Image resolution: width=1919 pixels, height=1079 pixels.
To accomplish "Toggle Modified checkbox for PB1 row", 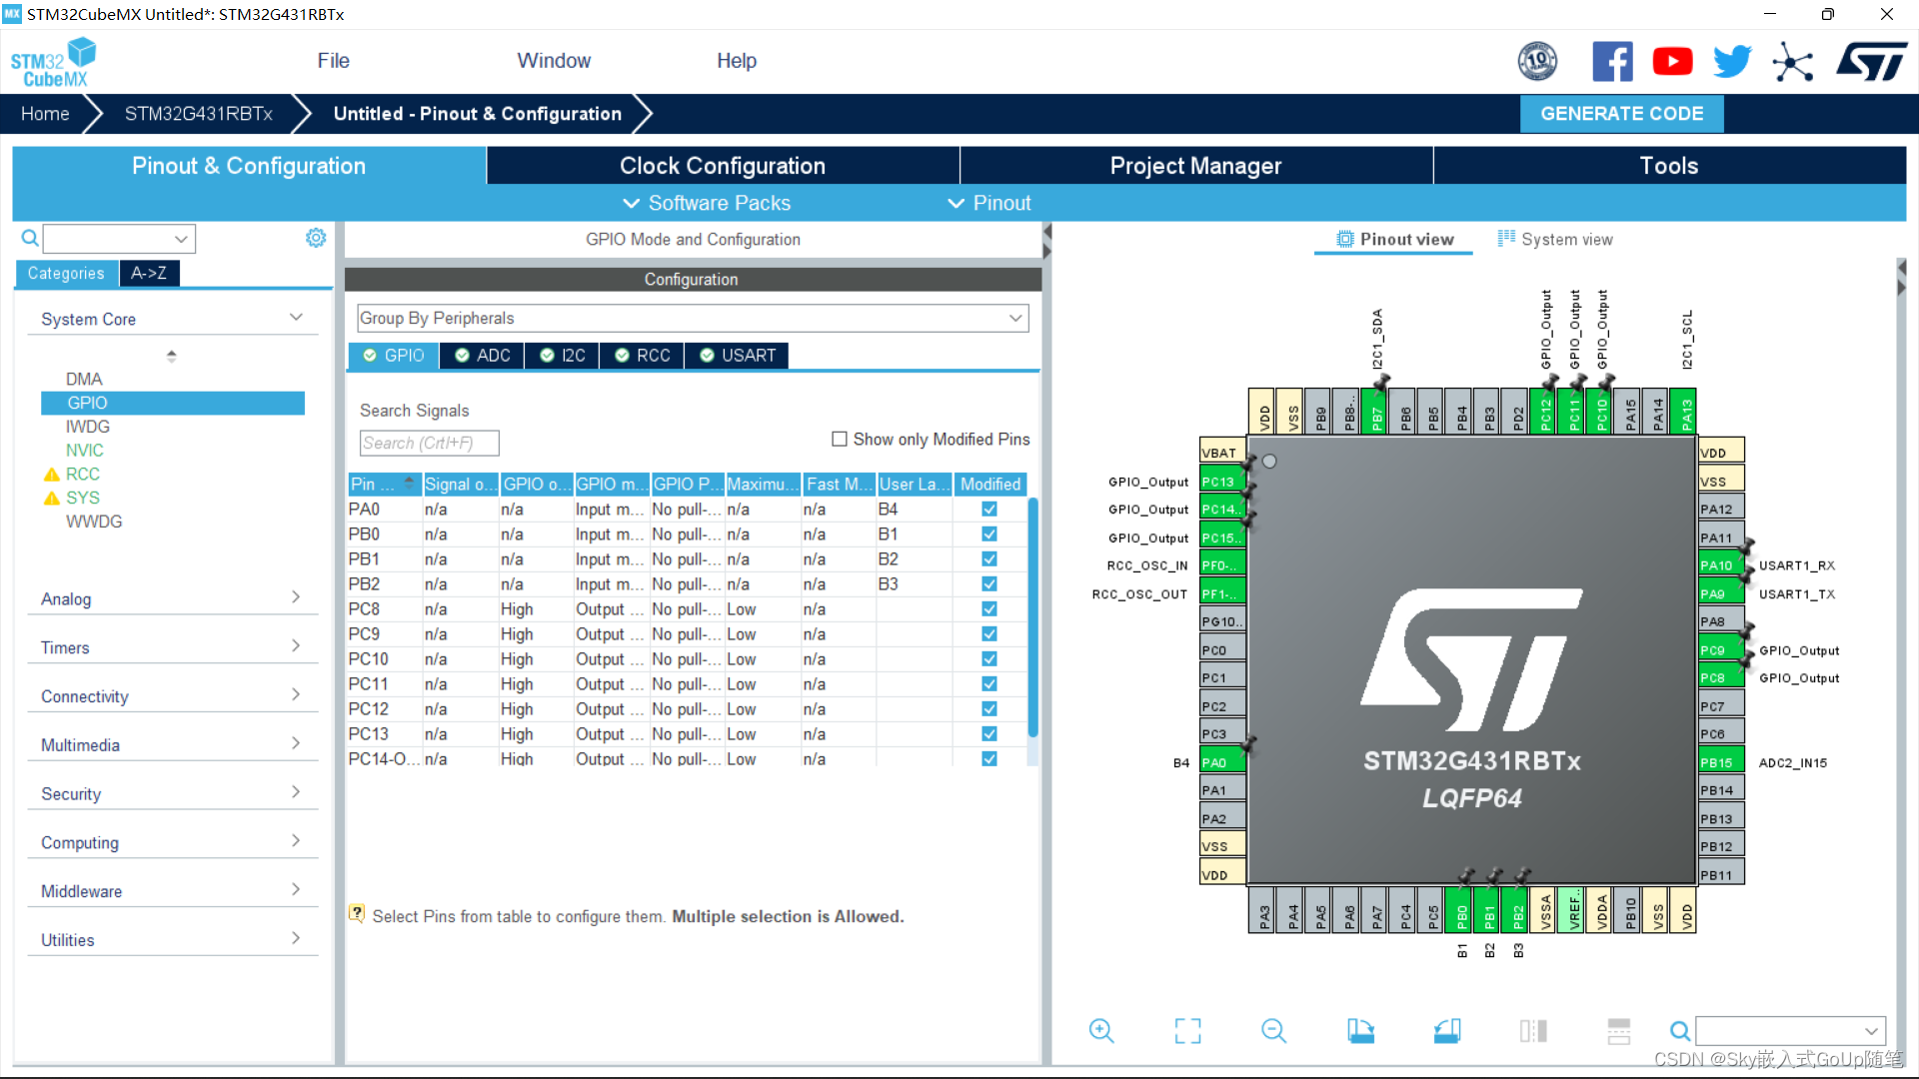I will coord(989,558).
